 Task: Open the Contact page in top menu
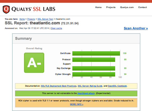[142, 7]
